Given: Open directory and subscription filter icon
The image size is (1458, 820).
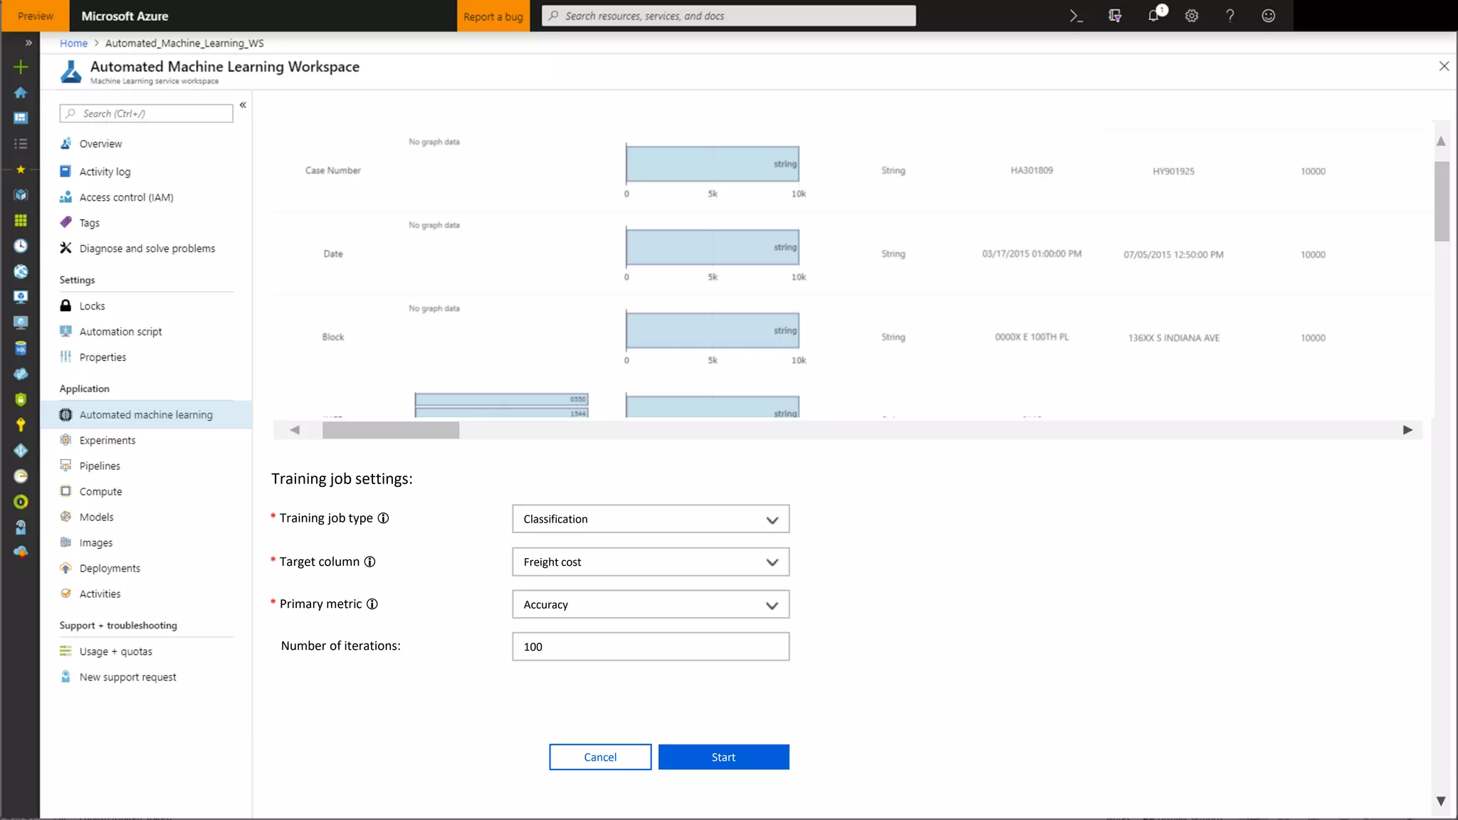Looking at the screenshot, I should coord(1115,16).
